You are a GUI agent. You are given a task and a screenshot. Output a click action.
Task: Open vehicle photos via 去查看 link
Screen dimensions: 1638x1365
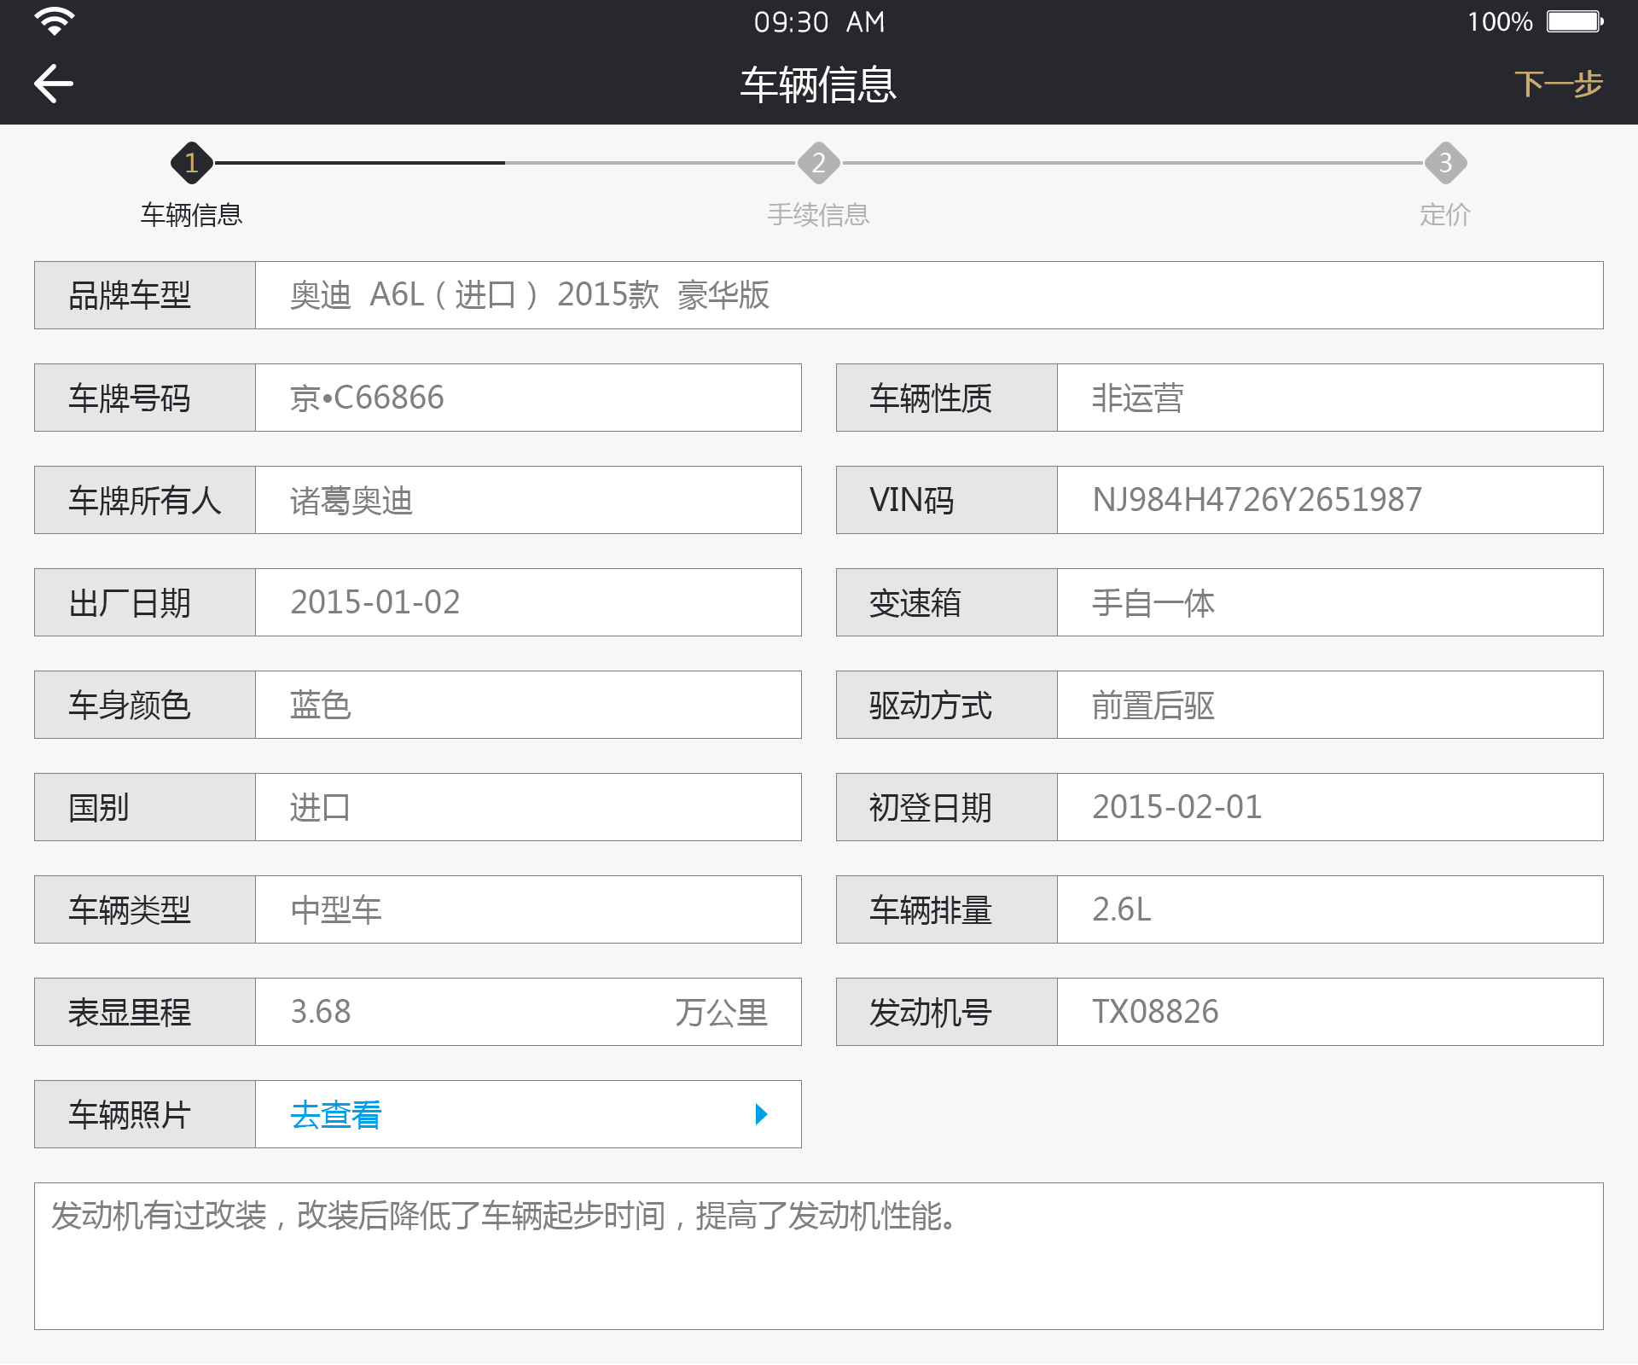coord(334,1114)
